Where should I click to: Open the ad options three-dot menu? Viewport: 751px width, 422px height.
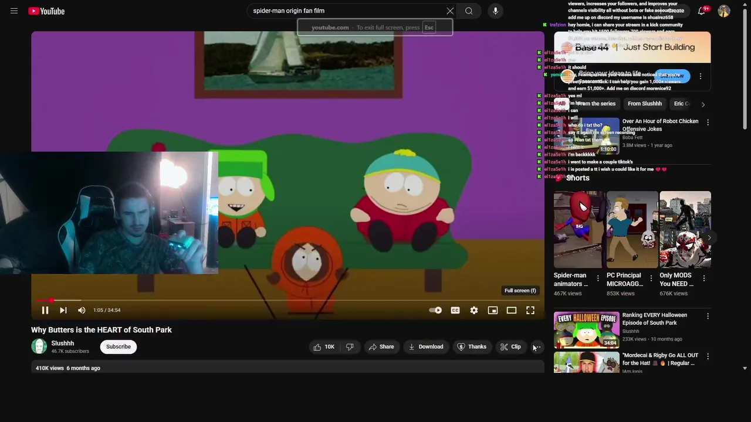pyautogui.click(x=700, y=76)
